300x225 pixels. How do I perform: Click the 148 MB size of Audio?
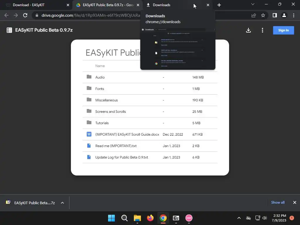[198, 77]
